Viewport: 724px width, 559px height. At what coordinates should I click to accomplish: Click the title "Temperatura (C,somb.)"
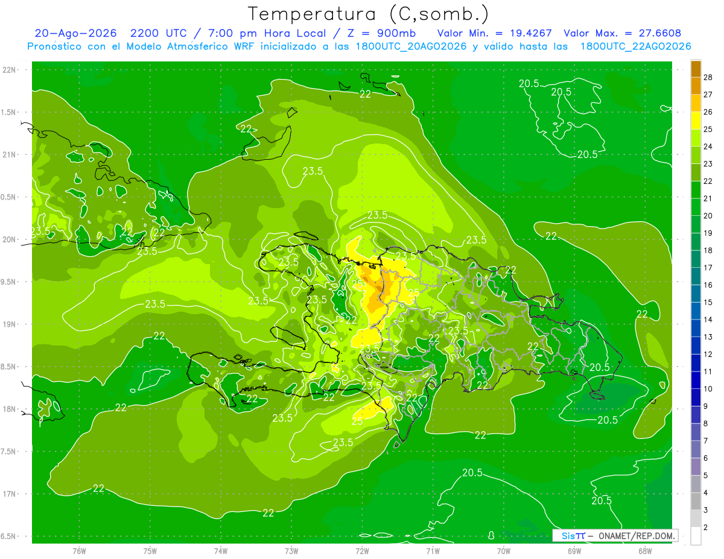369,14
